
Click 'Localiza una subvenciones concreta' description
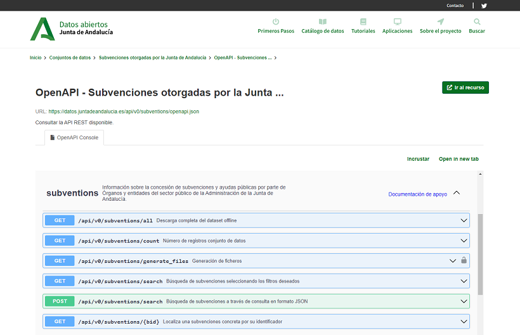223,322
